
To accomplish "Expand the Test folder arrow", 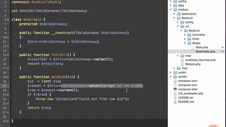I will 174,68.
